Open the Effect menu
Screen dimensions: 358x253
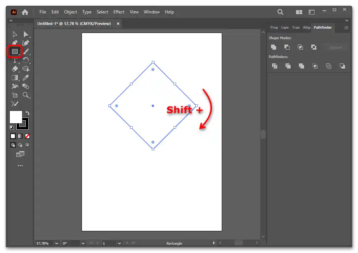(x=119, y=12)
